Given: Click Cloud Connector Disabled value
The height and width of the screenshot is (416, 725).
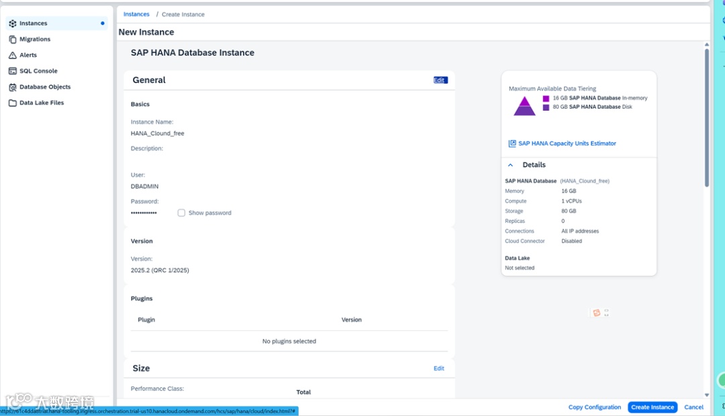Looking at the screenshot, I should point(571,241).
